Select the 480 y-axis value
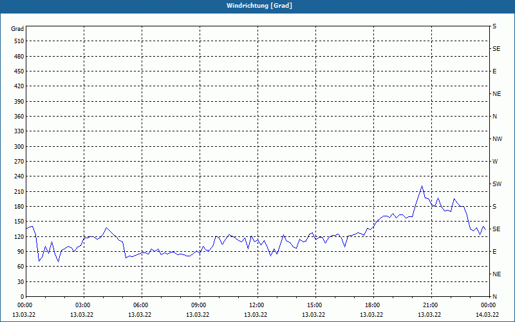This screenshot has width=515, height=322. tap(19, 57)
